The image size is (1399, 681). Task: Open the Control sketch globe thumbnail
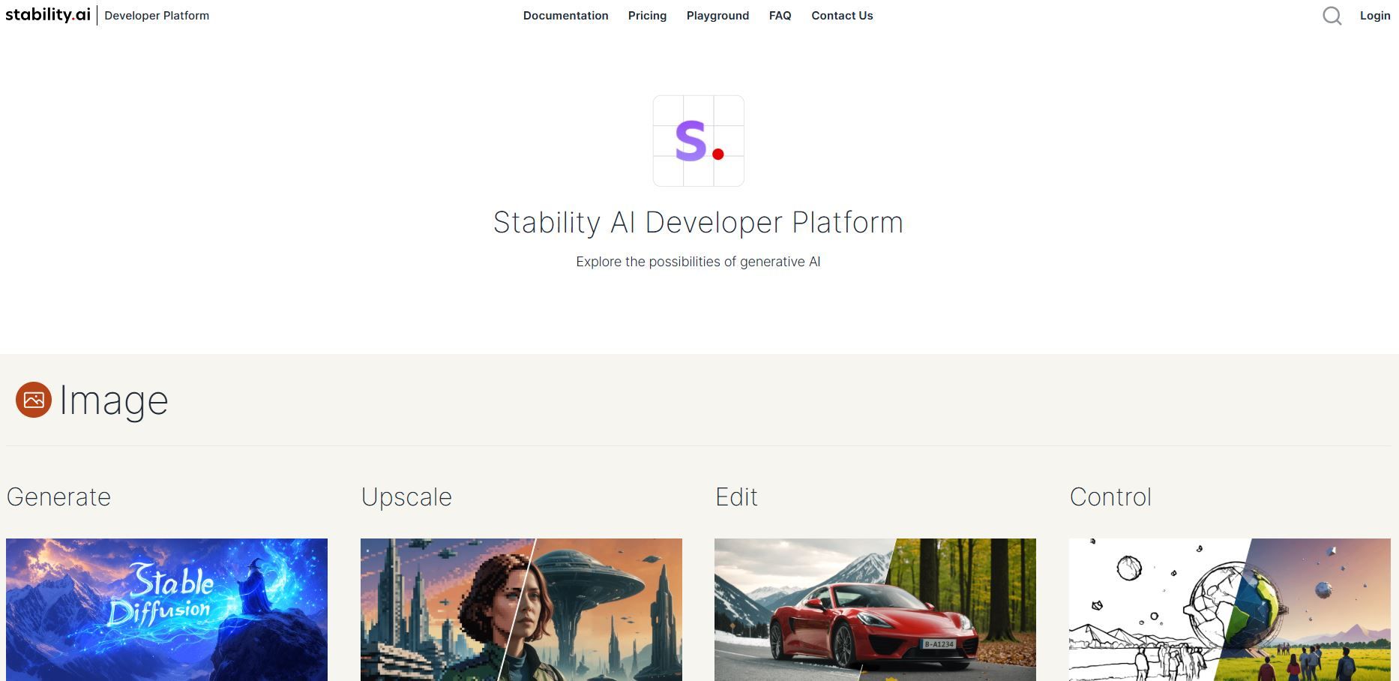coord(1230,610)
